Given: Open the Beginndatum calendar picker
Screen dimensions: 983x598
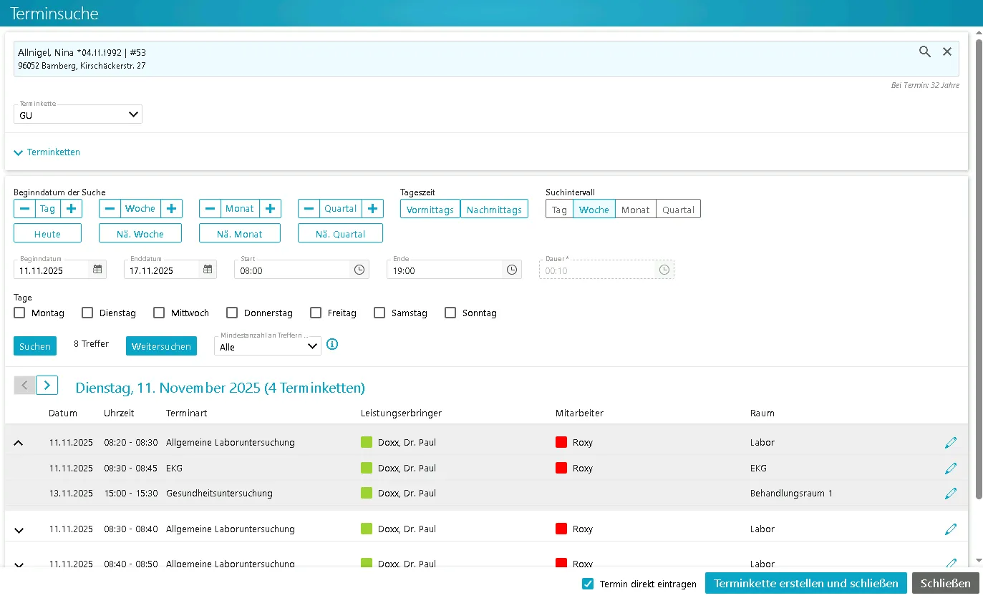Looking at the screenshot, I should [98, 270].
